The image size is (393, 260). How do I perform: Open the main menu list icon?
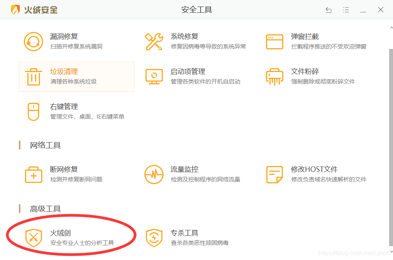point(346,10)
